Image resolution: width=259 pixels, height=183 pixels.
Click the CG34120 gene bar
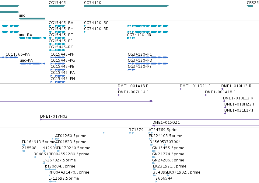click(126, 6)
